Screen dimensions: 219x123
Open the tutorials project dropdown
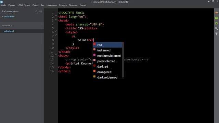pos(7,26)
